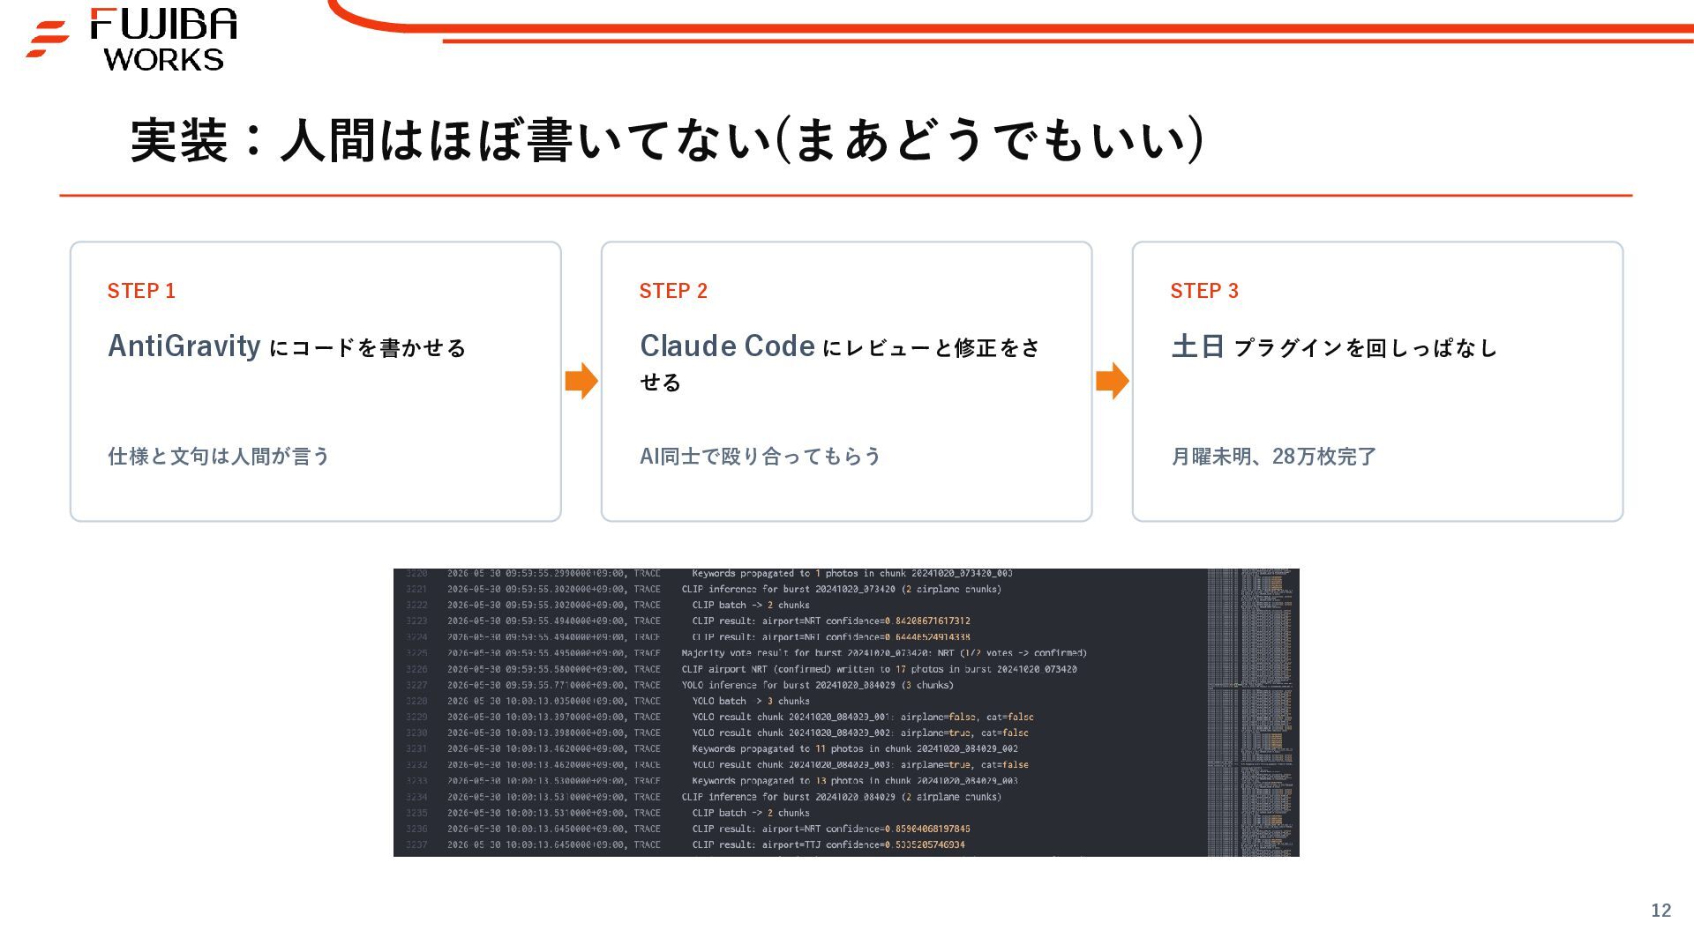The image size is (1694, 952).
Task: Click log line 3228 YOLO batch entry
Action: point(751,701)
